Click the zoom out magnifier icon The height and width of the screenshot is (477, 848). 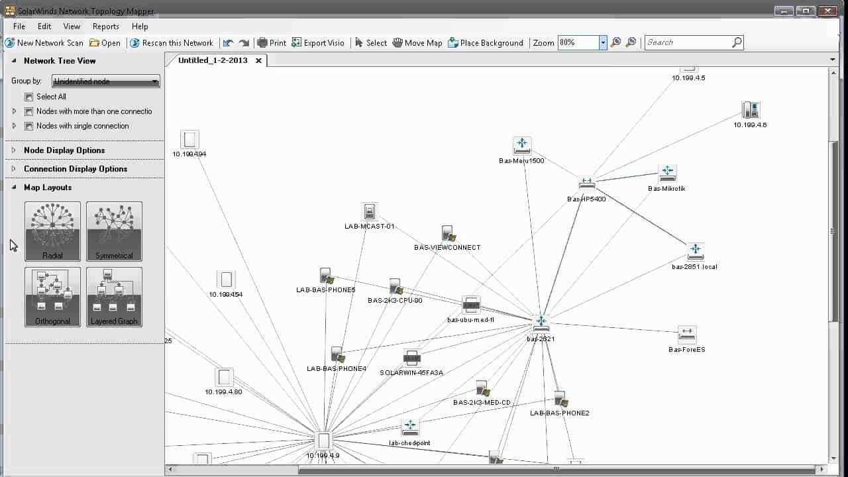point(615,42)
